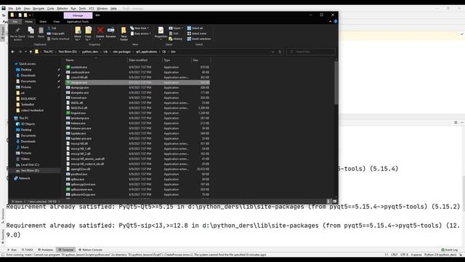The height and width of the screenshot is (262, 465).
Task: Collapse the Explorer ribbon chevron
Action: click(x=330, y=21)
